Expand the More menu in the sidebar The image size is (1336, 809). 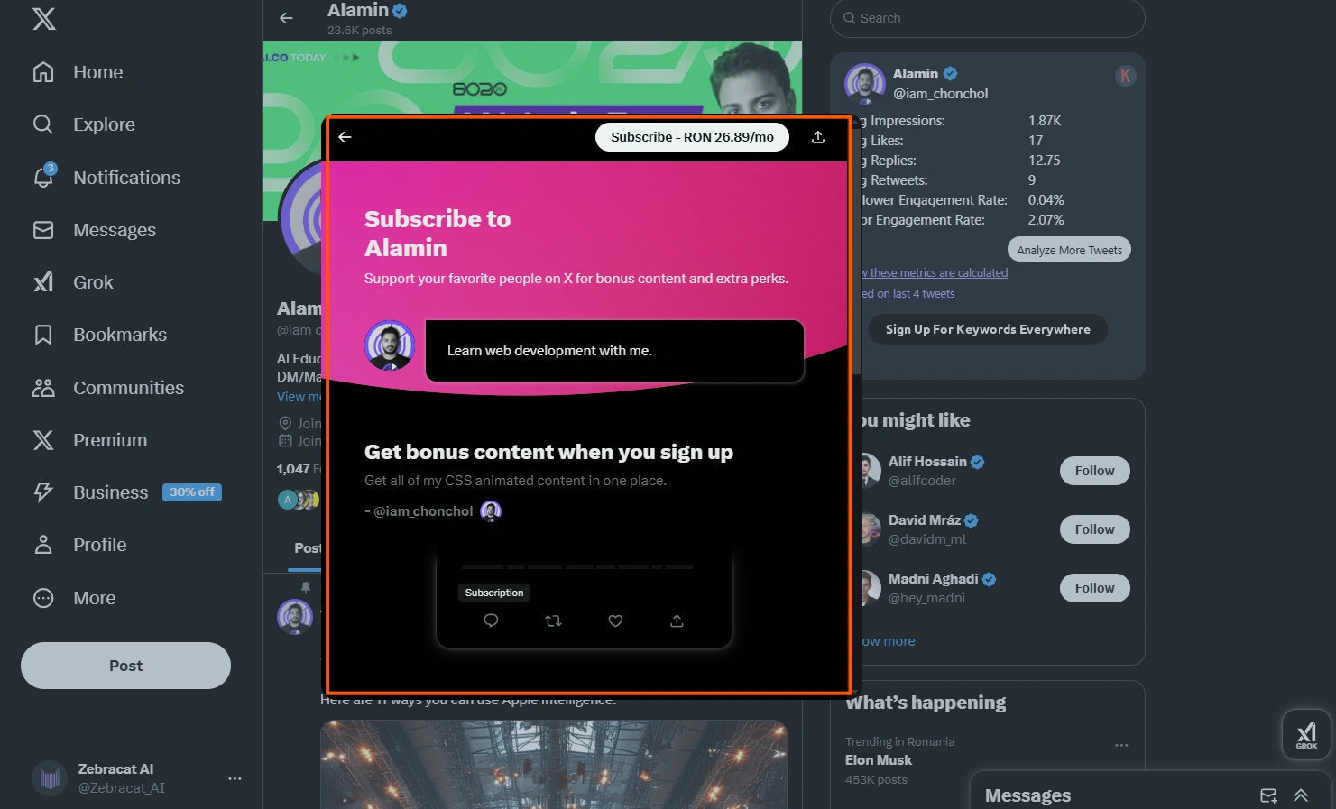[x=74, y=598]
